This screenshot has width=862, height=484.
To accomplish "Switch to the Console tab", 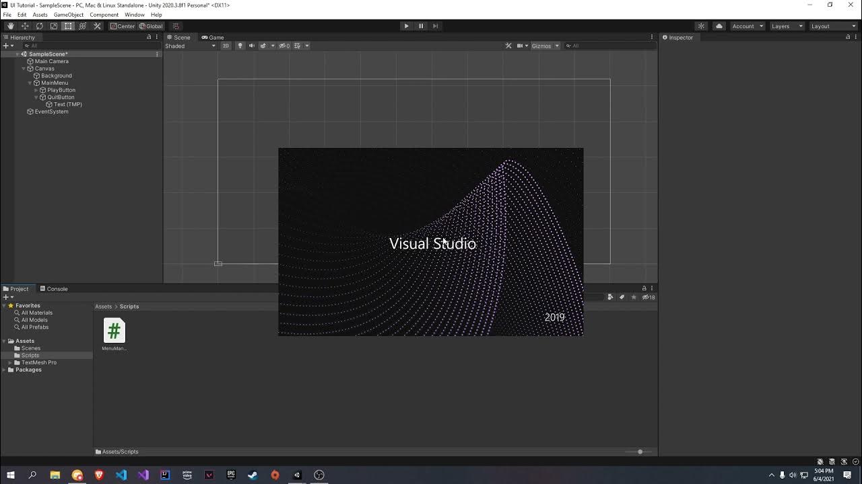I will pos(53,289).
